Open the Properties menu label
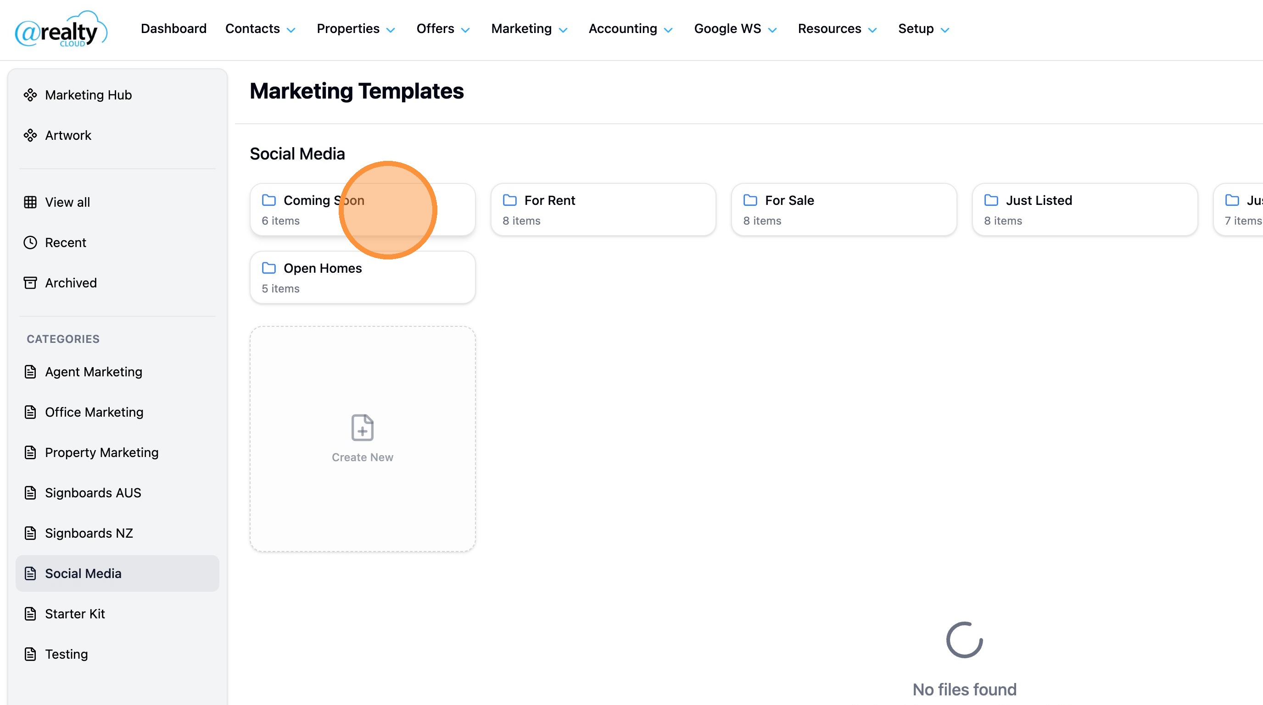The width and height of the screenshot is (1263, 705). (348, 29)
